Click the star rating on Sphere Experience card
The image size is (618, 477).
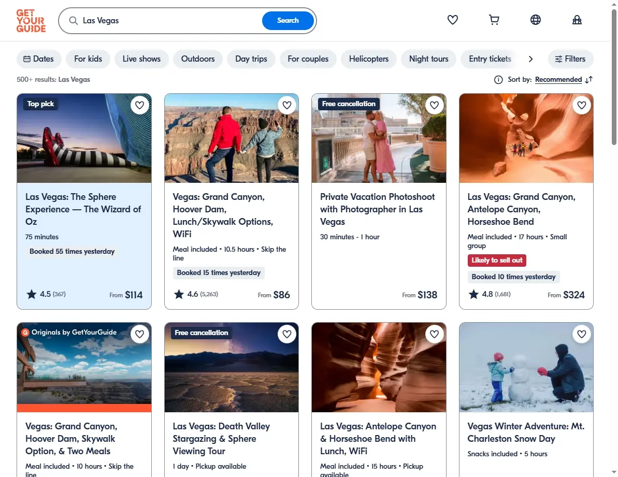[32, 294]
